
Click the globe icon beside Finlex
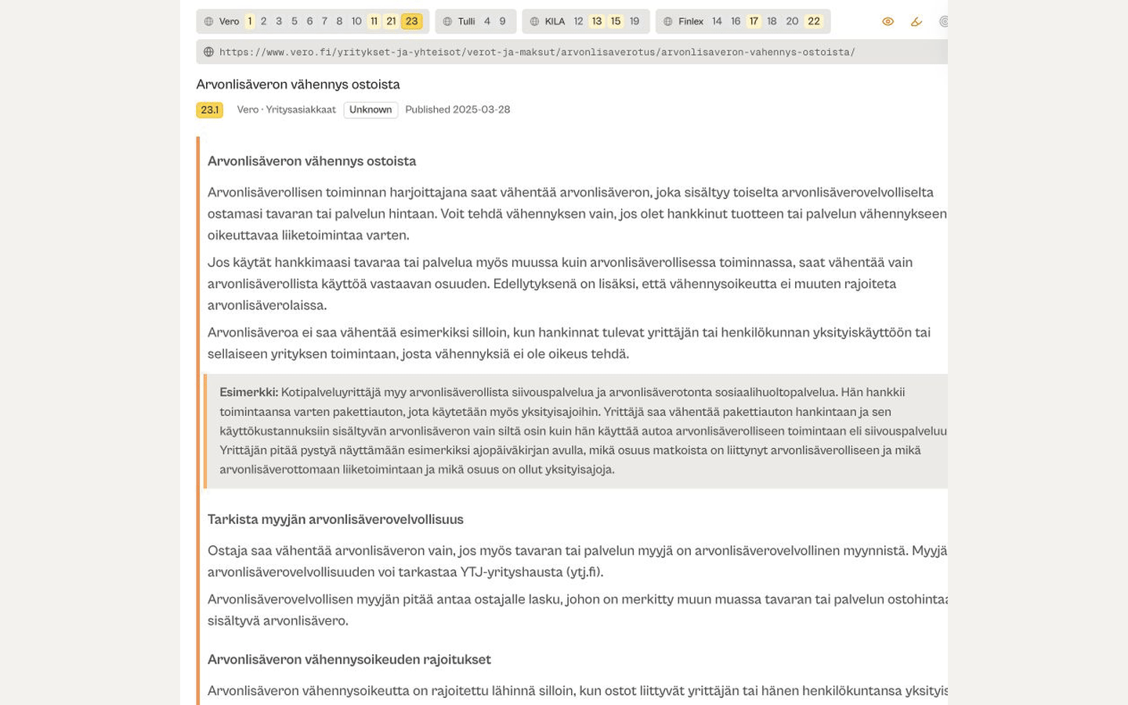pyautogui.click(x=668, y=22)
